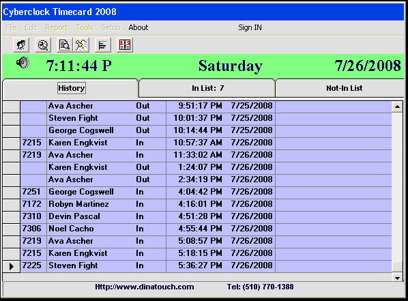Click the red-numbered schedule calendar icon
Viewport: 408px width, 301px height.
click(125, 45)
